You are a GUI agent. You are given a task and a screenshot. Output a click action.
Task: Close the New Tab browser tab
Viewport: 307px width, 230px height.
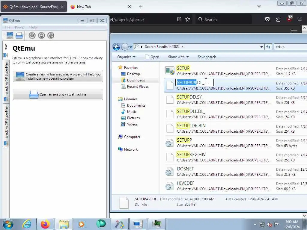click(x=130, y=7)
